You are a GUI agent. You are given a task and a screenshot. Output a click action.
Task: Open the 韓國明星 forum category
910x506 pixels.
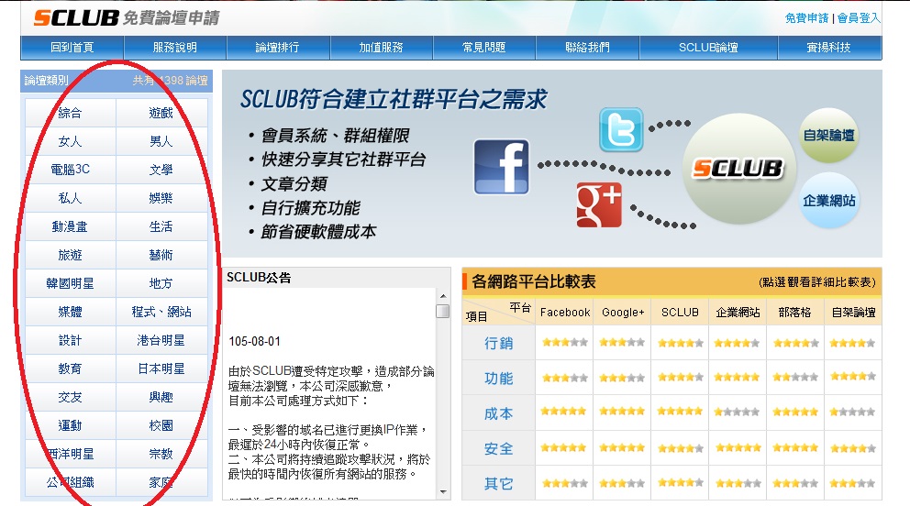(71, 283)
